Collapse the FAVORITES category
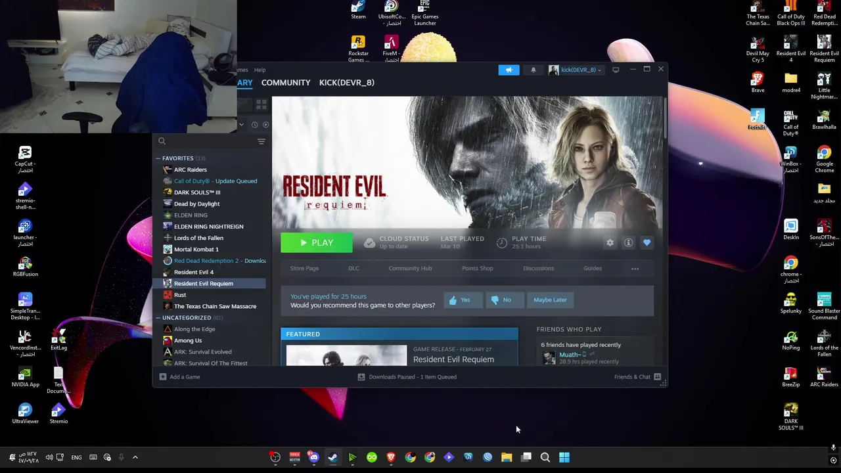This screenshot has width=841, height=473. (158, 158)
